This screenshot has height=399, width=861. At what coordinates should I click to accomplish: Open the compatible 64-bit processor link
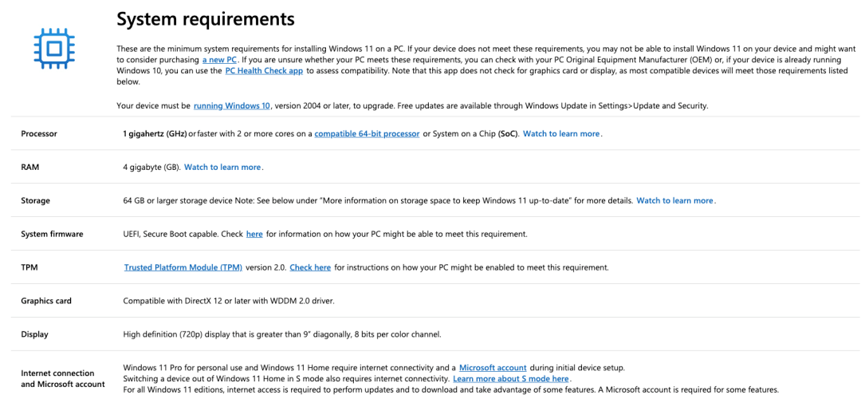point(367,134)
